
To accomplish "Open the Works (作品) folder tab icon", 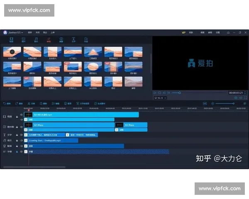I will point(86,40).
